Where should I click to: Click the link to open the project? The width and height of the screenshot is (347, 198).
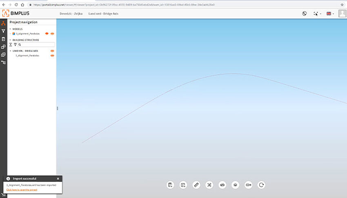[22, 190]
